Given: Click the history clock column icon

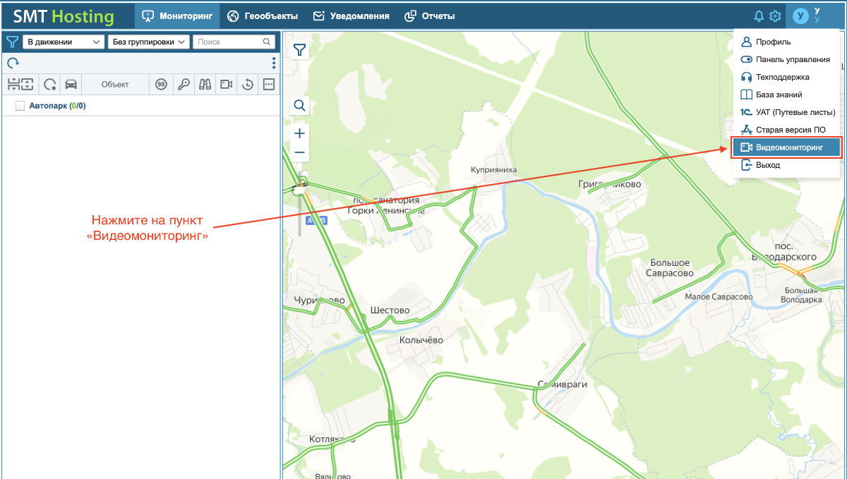Looking at the screenshot, I should (x=248, y=85).
